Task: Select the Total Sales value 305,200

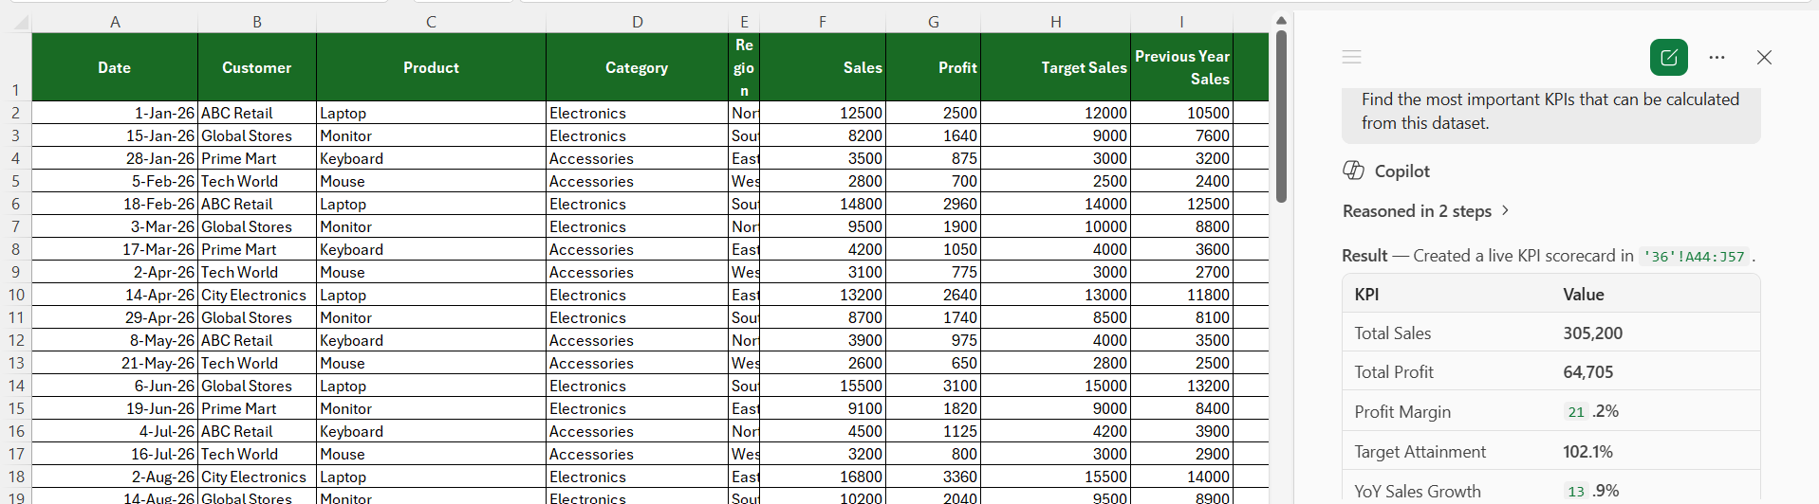Action: coord(1592,333)
